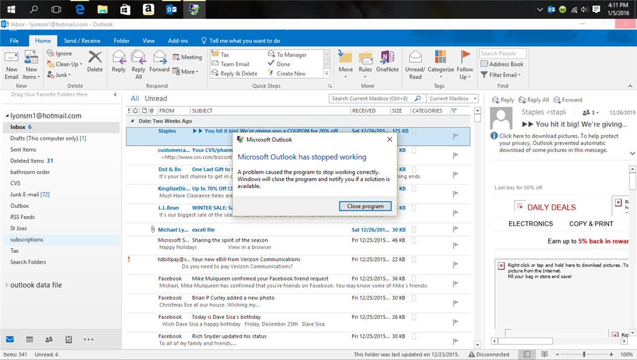The width and height of the screenshot is (637, 360).
Task: Toggle category box for Brian P Curley message
Action: click(x=414, y=298)
